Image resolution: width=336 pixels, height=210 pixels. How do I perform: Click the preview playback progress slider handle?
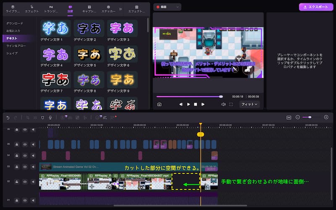pyautogui.click(x=221, y=97)
